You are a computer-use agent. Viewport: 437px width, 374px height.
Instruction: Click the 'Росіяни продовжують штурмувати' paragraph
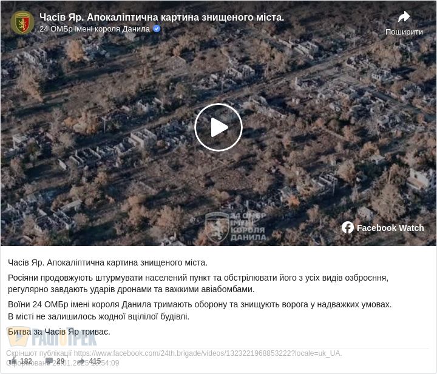coord(198,284)
